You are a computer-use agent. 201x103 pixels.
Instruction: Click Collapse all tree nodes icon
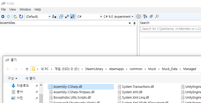151,16
